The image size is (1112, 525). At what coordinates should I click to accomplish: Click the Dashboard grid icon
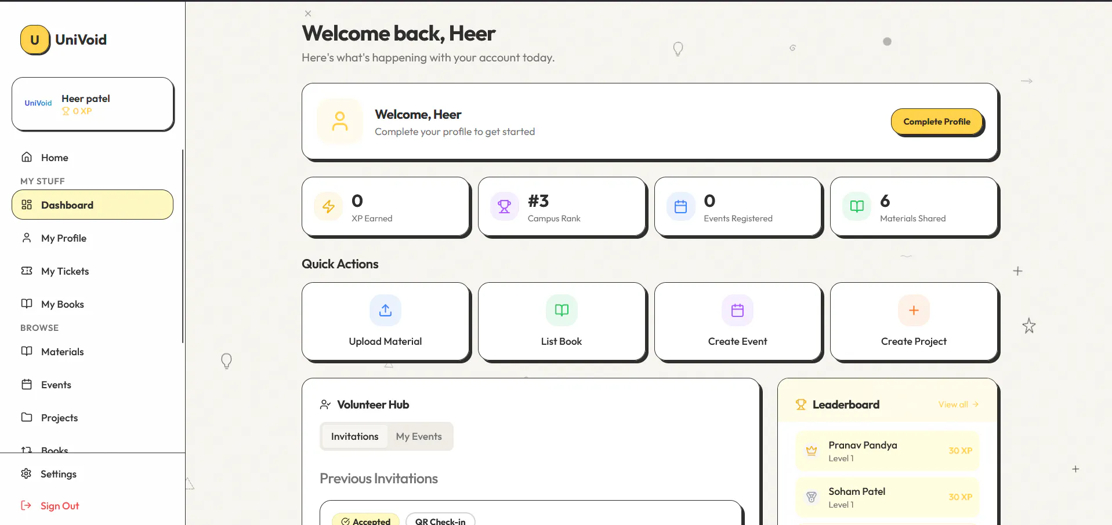pos(27,205)
